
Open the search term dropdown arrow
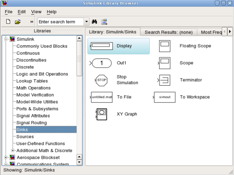[x=87, y=22]
